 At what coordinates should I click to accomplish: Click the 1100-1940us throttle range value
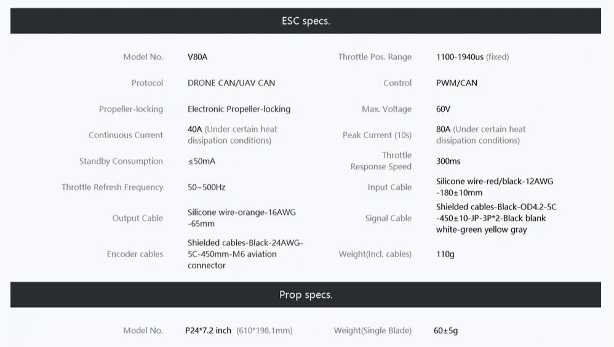pyautogui.click(x=460, y=57)
